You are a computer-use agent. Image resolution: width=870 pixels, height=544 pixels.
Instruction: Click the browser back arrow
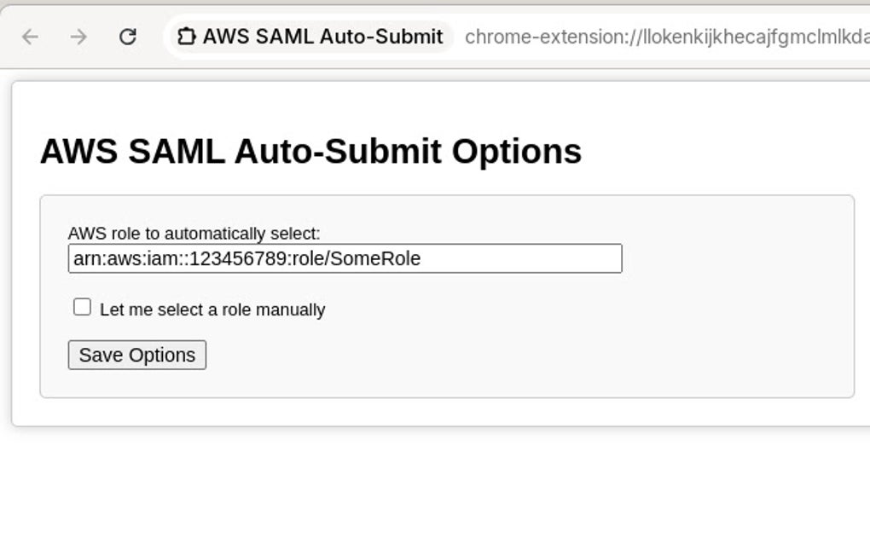(30, 37)
